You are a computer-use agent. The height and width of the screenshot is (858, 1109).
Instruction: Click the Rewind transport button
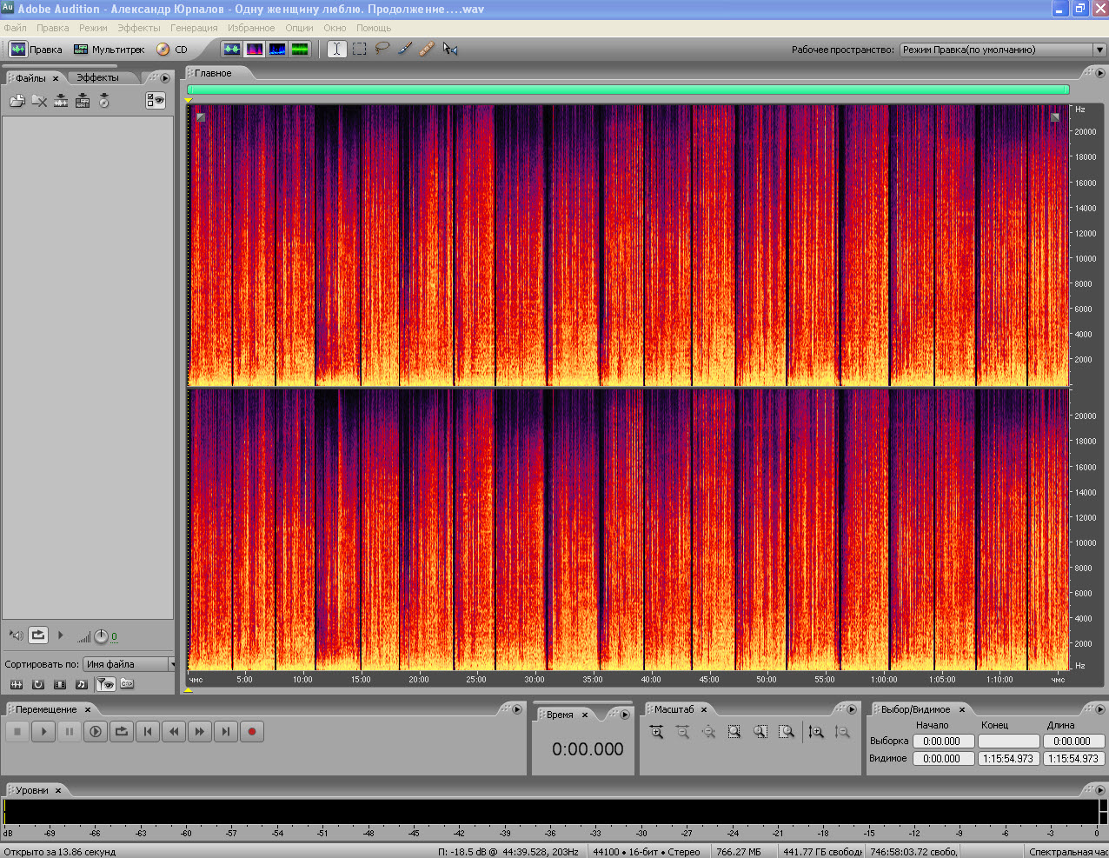[174, 732]
